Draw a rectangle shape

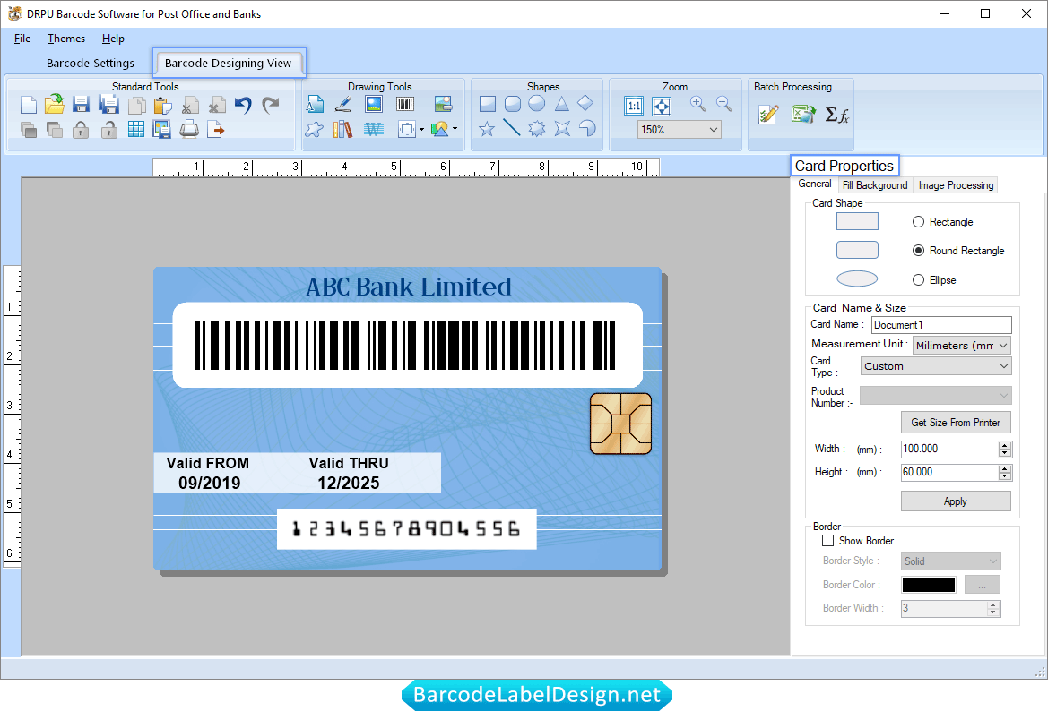tap(487, 104)
